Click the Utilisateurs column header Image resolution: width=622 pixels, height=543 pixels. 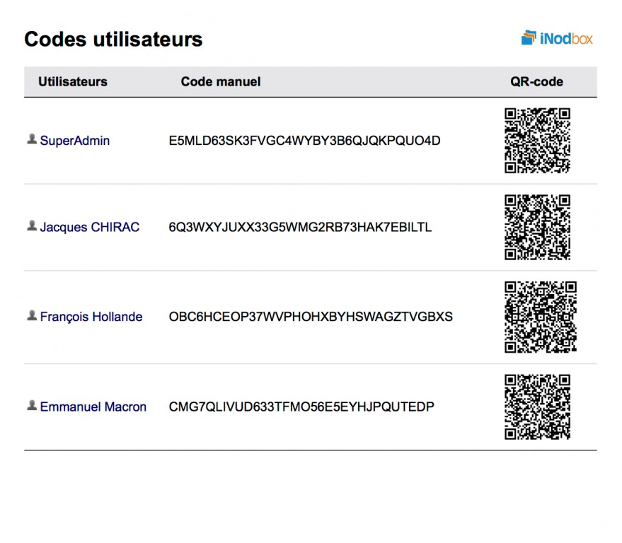[73, 81]
